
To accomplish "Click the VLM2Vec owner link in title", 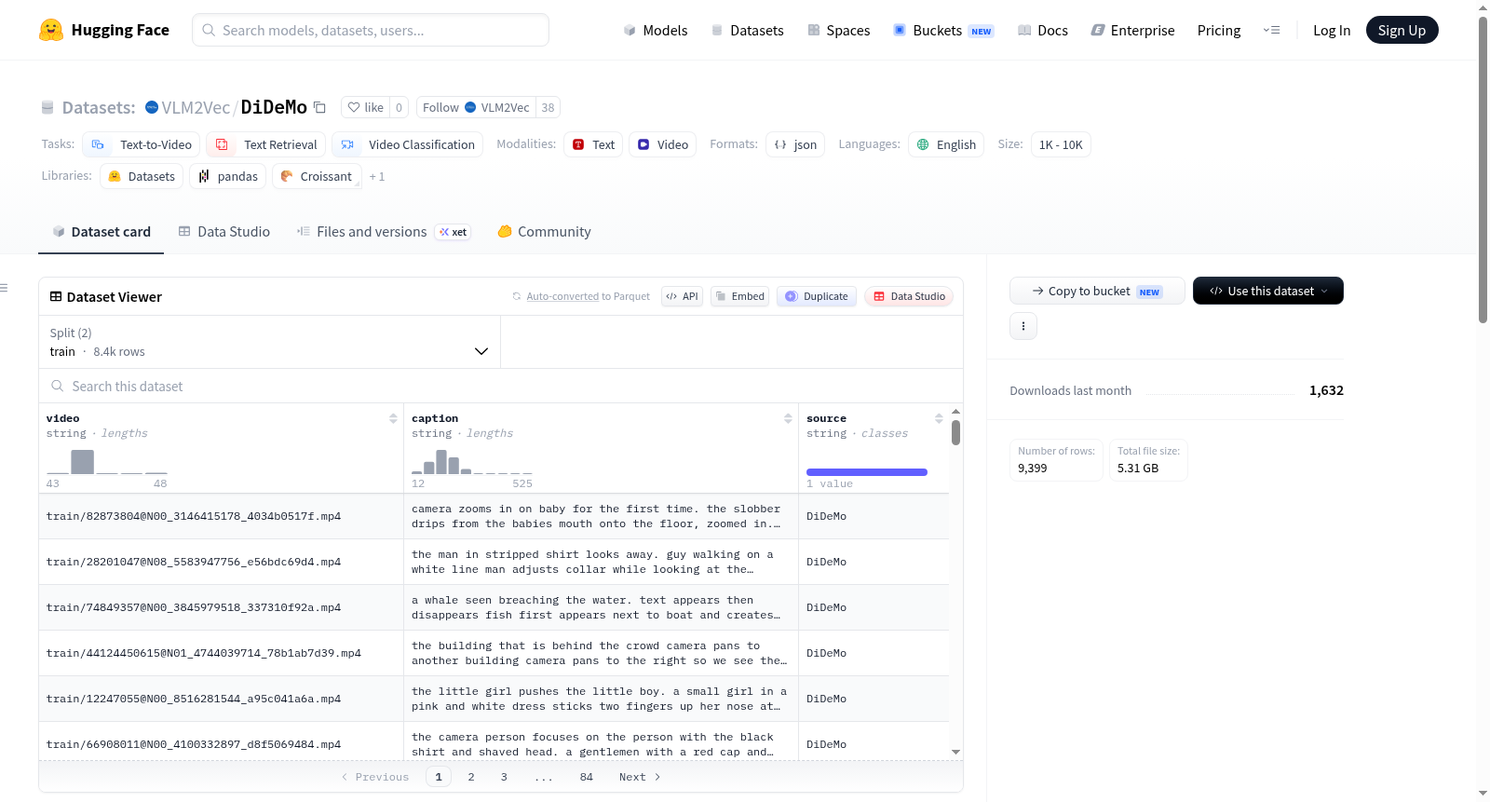I will pyautogui.click(x=196, y=107).
